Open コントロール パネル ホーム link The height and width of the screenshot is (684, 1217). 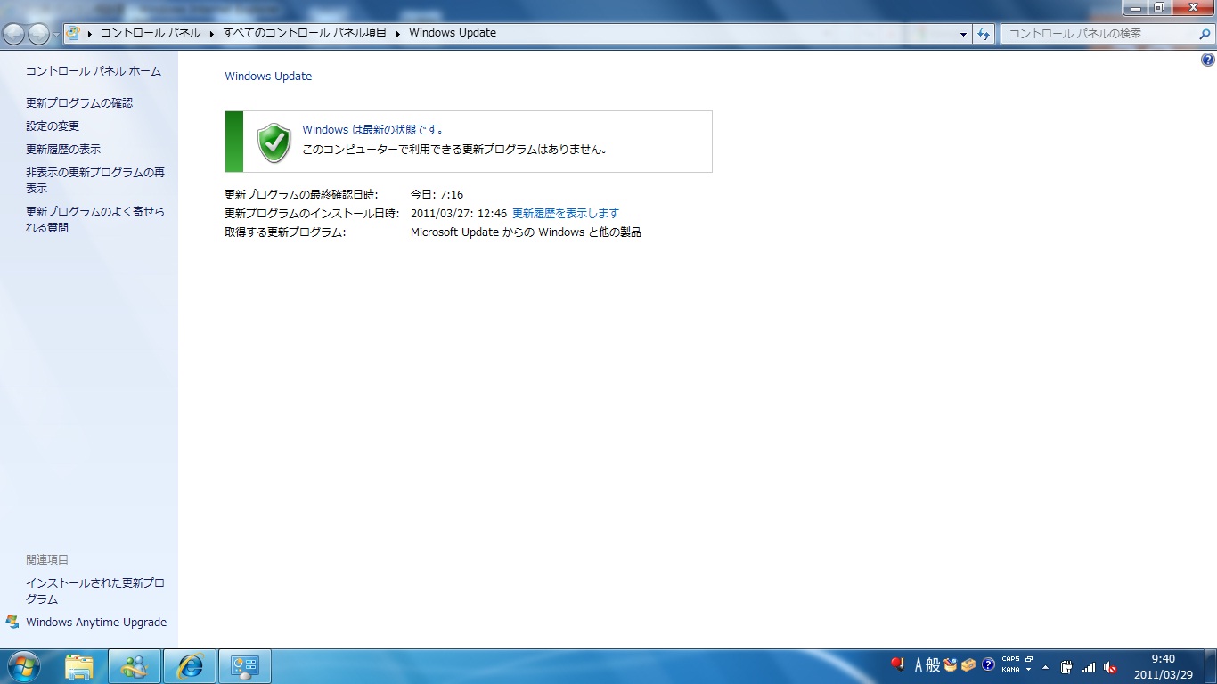(x=94, y=71)
